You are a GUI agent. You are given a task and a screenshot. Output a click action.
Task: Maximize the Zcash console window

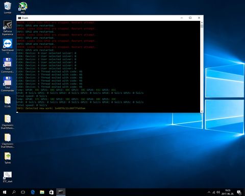pyautogui.click(x=190, y=18)
